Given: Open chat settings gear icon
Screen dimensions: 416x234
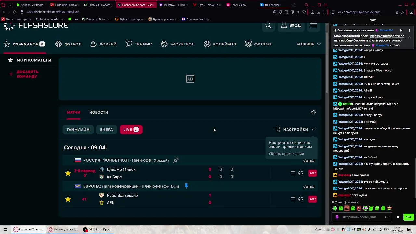Looking at the screenshot, I should tap(398, 217).
